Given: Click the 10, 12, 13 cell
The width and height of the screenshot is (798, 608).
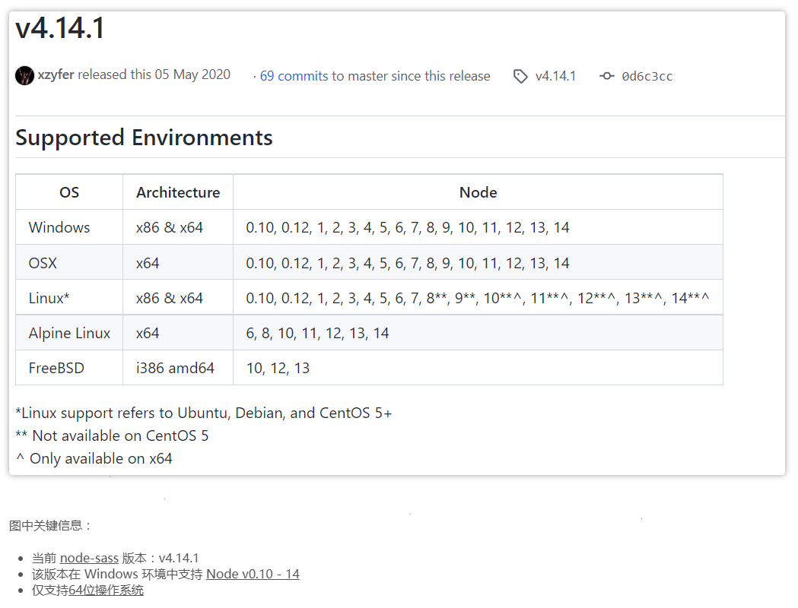Looking at the screenshot, I should (478, 368).
